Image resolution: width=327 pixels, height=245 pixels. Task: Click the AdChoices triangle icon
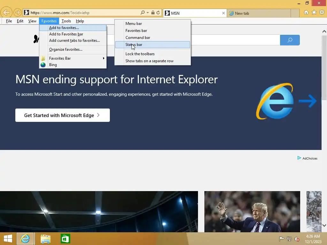point(299,158)
